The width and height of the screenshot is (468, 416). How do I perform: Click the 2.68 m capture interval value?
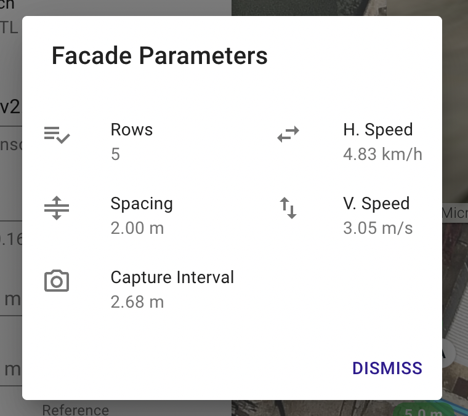point(137,302)
